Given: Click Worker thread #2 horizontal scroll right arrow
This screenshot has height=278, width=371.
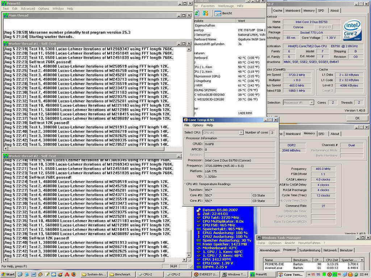Looking at the screenshot, I should [184, 260].
